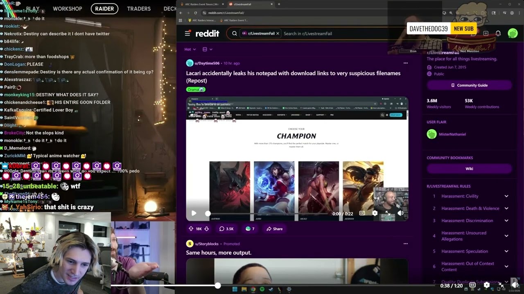This screenshot has width=524, height=294.
Task: Open the Reddit hamburger menu
Action: [187, 33]
